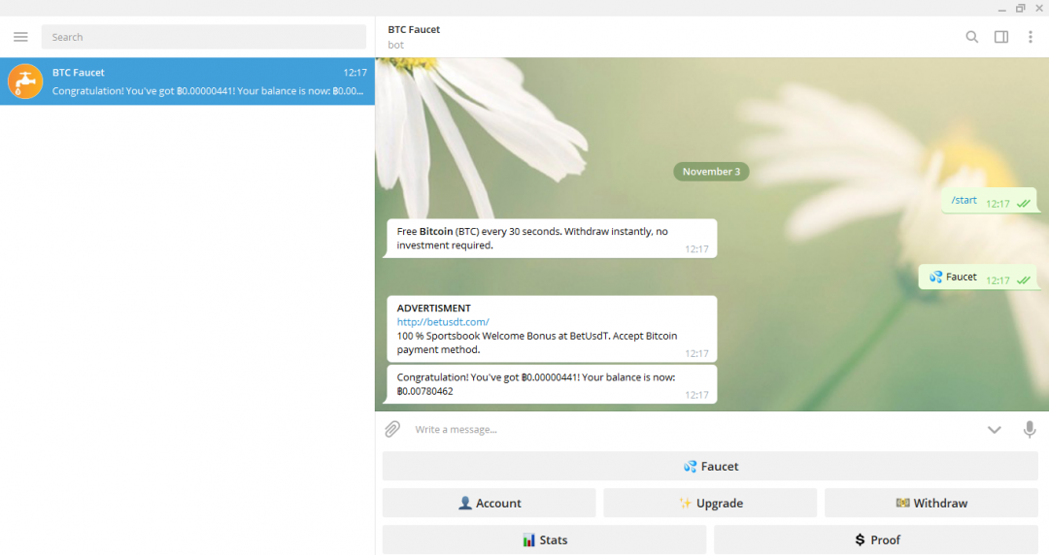The height and width of the screenshot is (555, 1049).
Task: Click the /start command in sent message
Action: pos(964,200)
